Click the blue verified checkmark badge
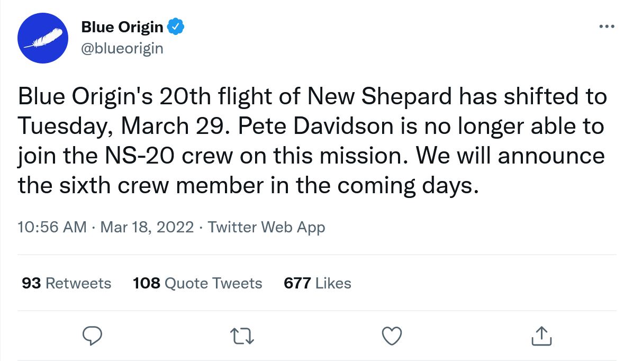The width and height of the screenshot is (633, 361). tap(175, 26)
